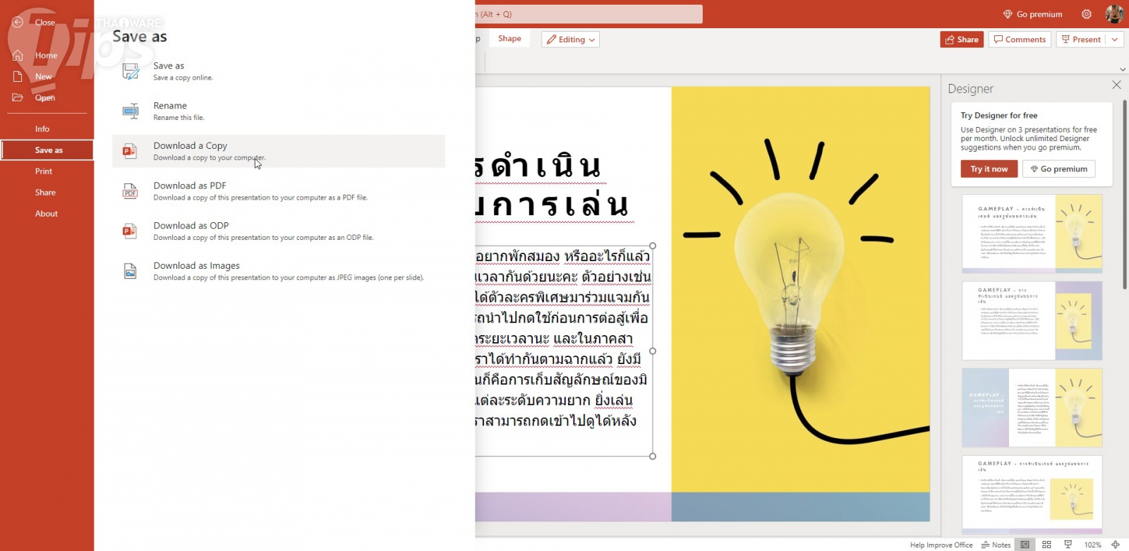Click the Open folder icon in sidebar
This screenshot has width=1129, height=551.
[x=18, y=97]
